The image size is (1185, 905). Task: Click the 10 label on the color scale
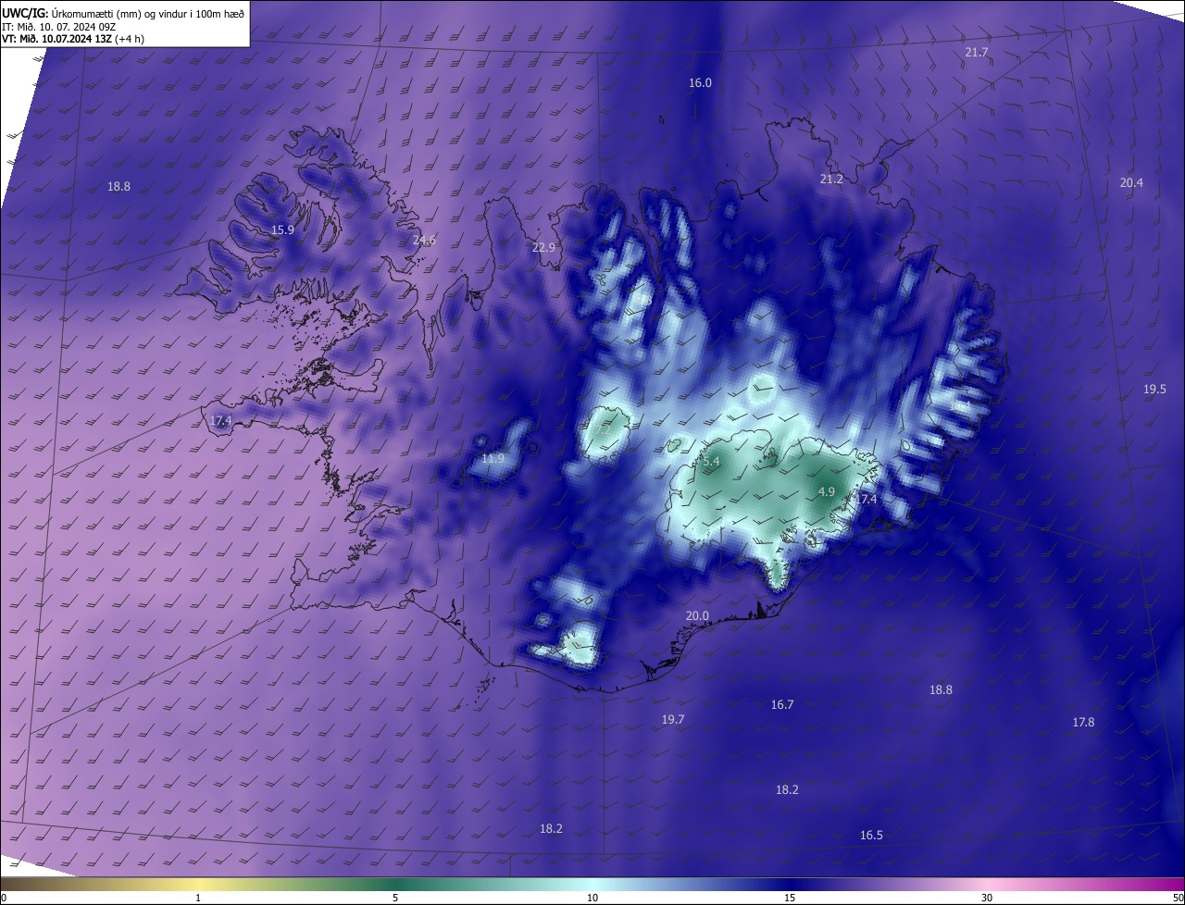click(x=592, y=898)
